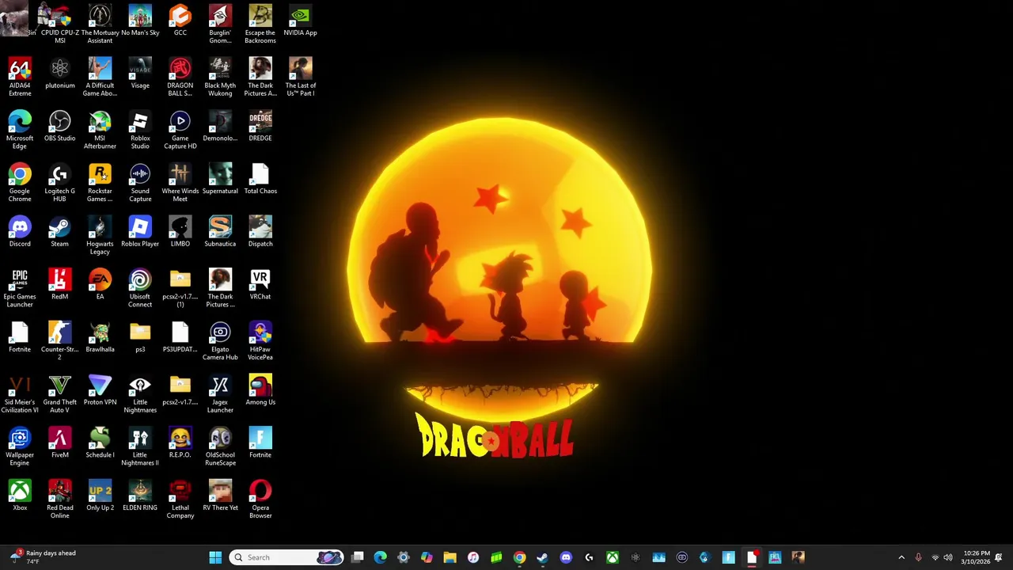Open plutonium desktop shortcut
Screen dimensions: 1013x570
(60, 74)
